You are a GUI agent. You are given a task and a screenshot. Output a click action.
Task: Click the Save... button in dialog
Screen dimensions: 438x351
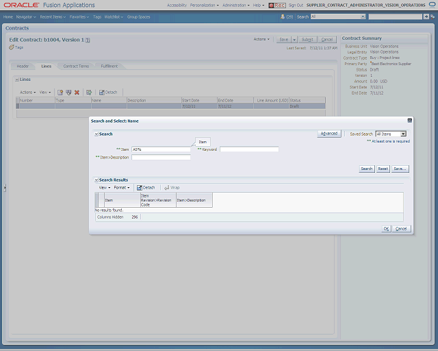click(400, 169)
